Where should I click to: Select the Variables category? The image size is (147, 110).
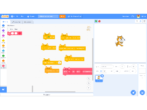3,61
